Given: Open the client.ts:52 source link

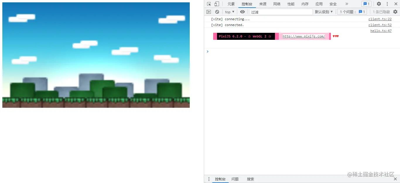Looking at the screenshot, I should click(x=380, y=25).
